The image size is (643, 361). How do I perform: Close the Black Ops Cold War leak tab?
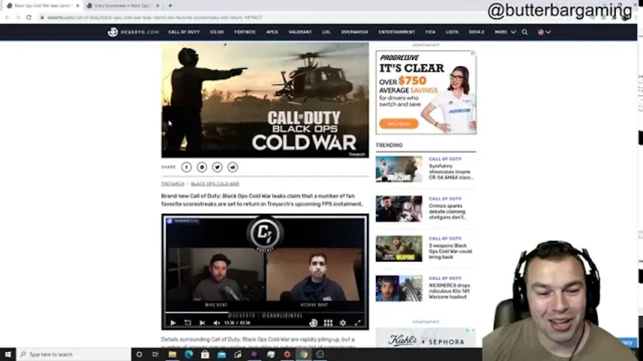click(77, 6)
